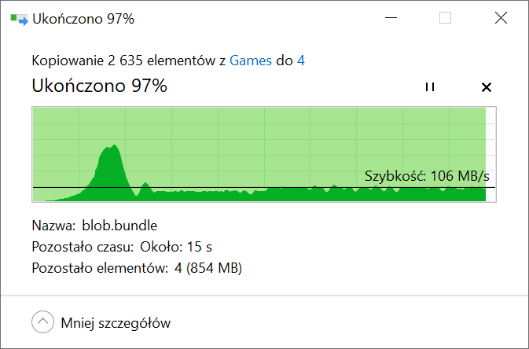Image resolution: width=529 pixels, height=349 pixels.
Task: Click the Mniej szczegółów label
Action: click(116, 323)
